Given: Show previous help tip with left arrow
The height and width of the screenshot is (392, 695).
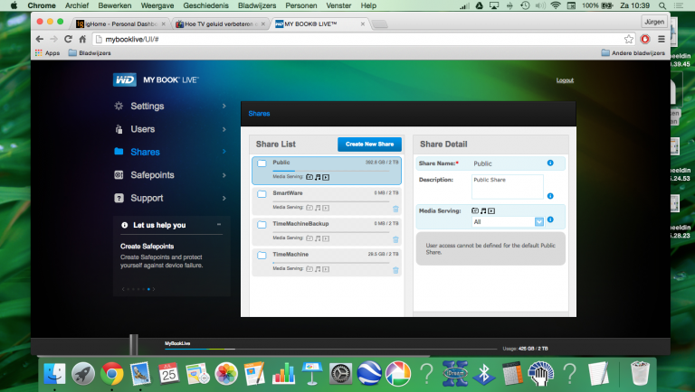Looking at the screenshot, I should point(123,289).
